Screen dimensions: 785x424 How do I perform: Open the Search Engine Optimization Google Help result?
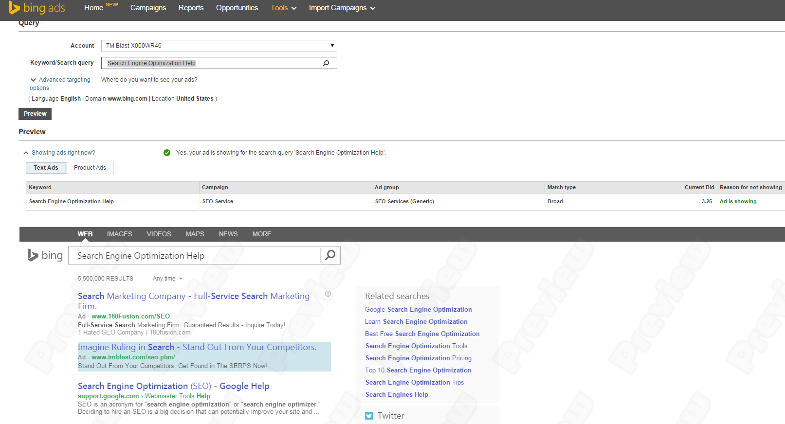pyautogui.click(x=174, y=386)
